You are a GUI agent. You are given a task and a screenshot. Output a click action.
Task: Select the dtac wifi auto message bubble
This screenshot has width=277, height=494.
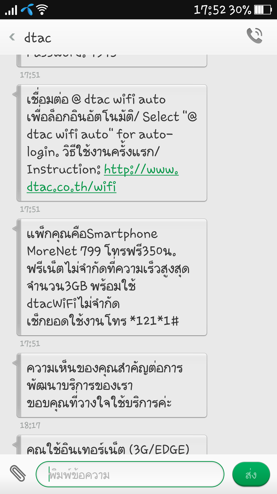[x=112, y=143]
